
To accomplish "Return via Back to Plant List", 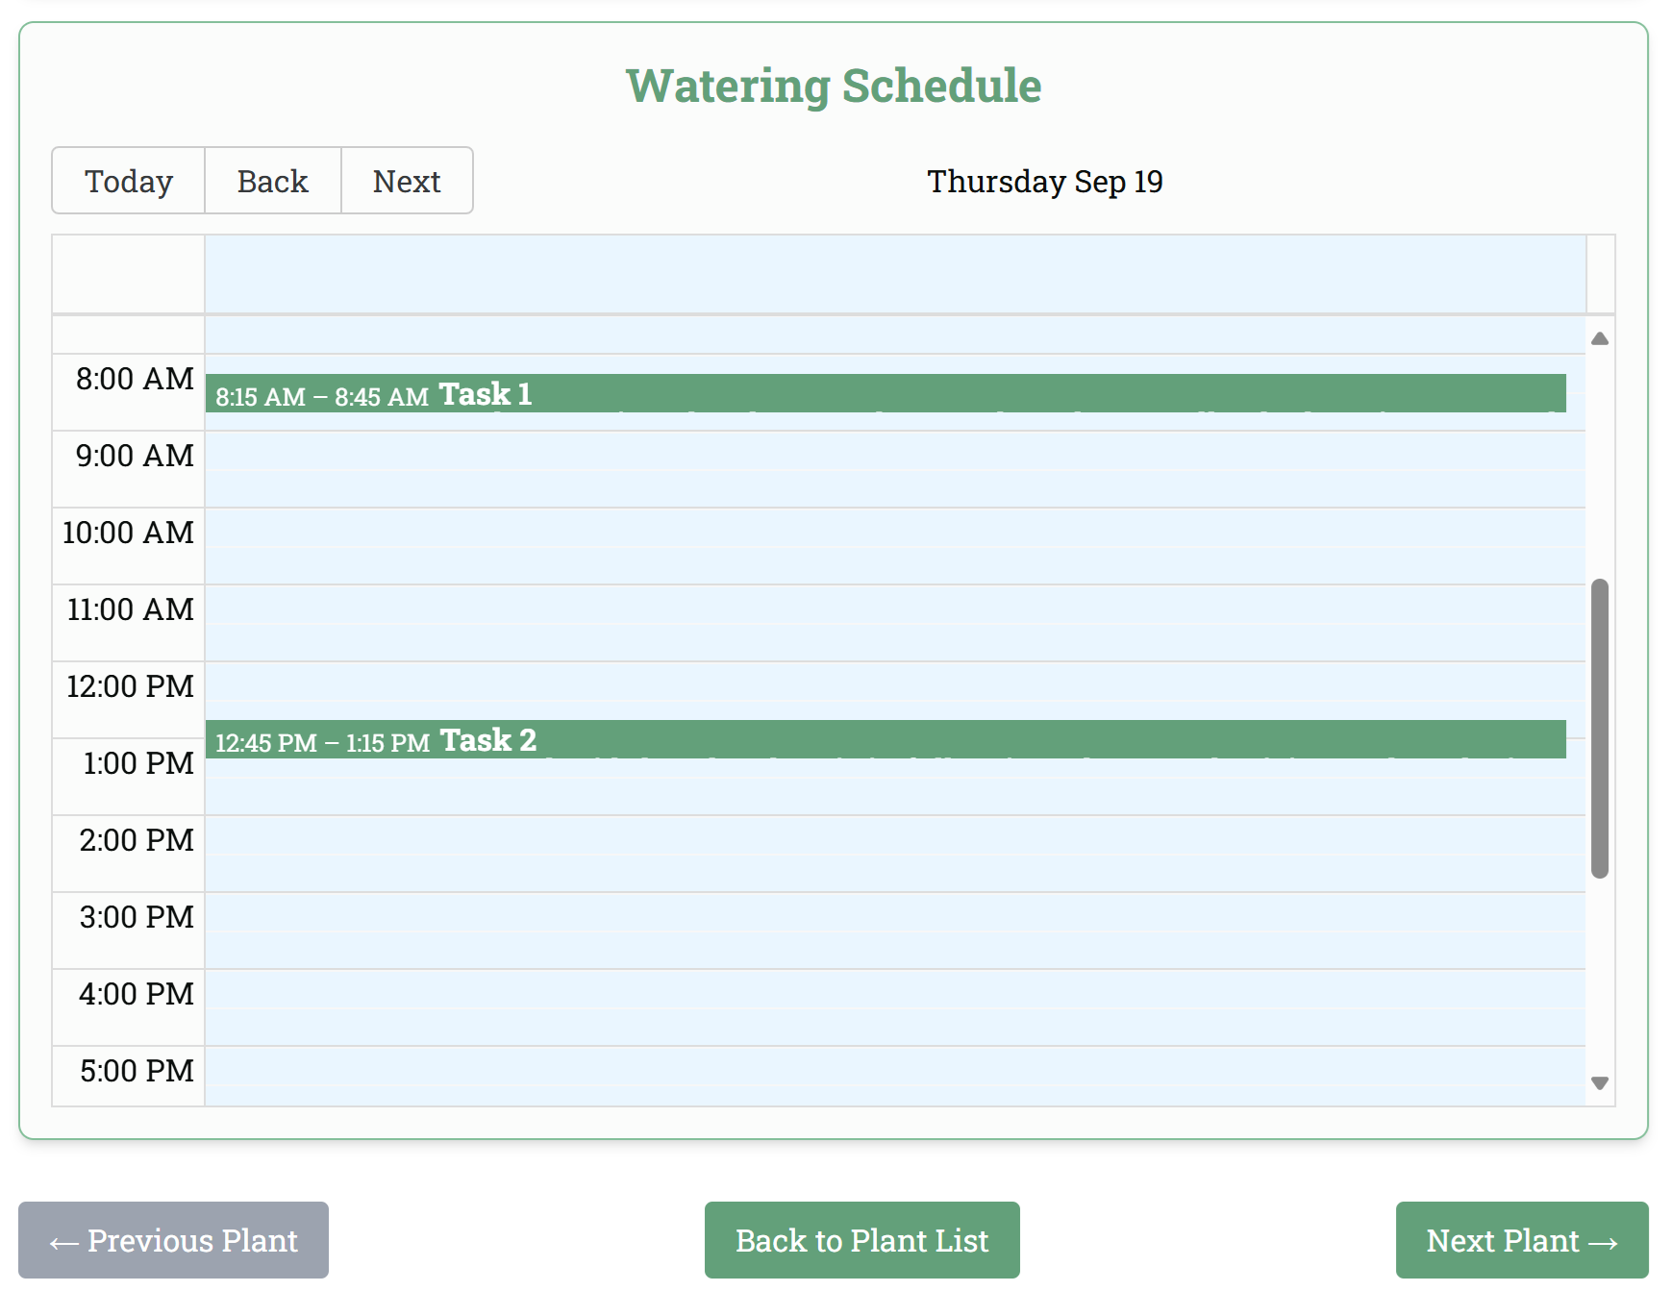I will coord(861,1240).
